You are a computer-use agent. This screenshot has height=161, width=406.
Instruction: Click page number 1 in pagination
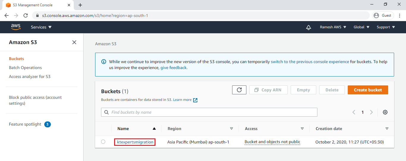click(363, 112)
